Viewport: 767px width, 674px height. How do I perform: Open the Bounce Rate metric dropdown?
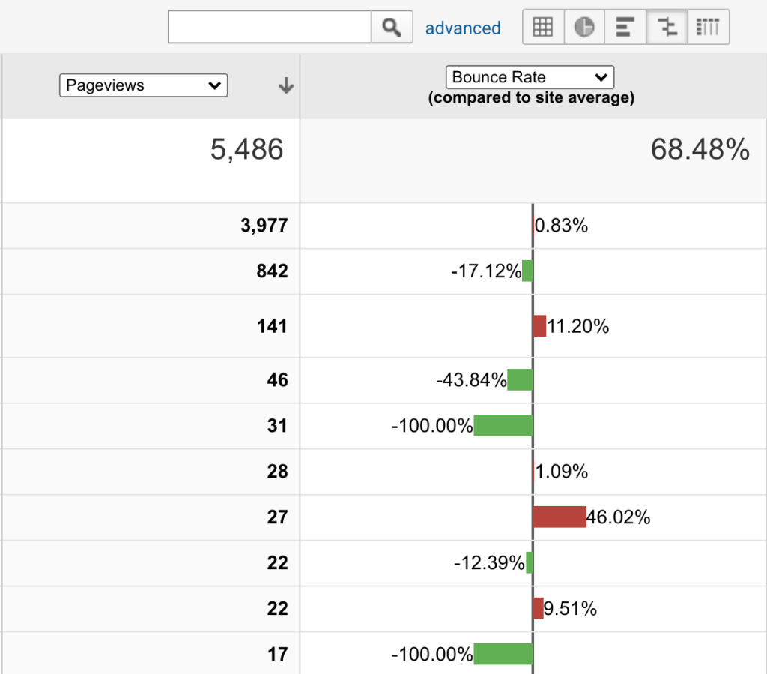coord(530,77)
